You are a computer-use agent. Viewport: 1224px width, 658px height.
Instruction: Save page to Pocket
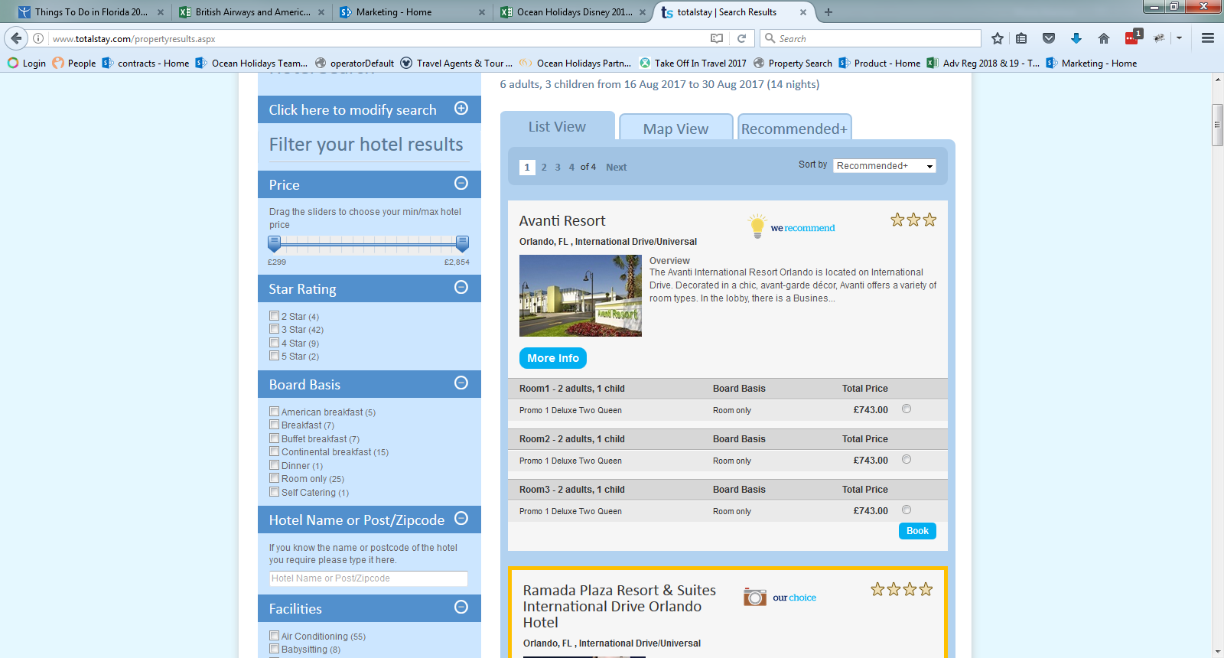tap(1049, 38)
